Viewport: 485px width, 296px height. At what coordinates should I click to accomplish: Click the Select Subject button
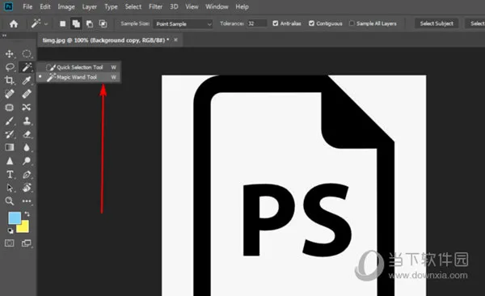[436, 23]
